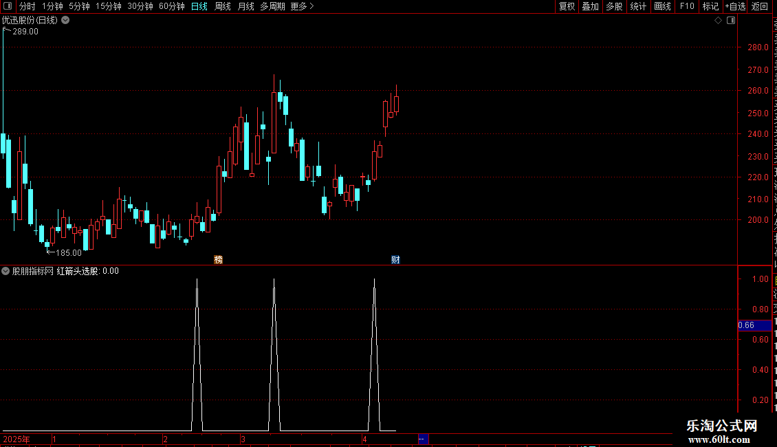Open the 统计 statistics tool
This screenshot has width=777, height=447.
(637, 6)
